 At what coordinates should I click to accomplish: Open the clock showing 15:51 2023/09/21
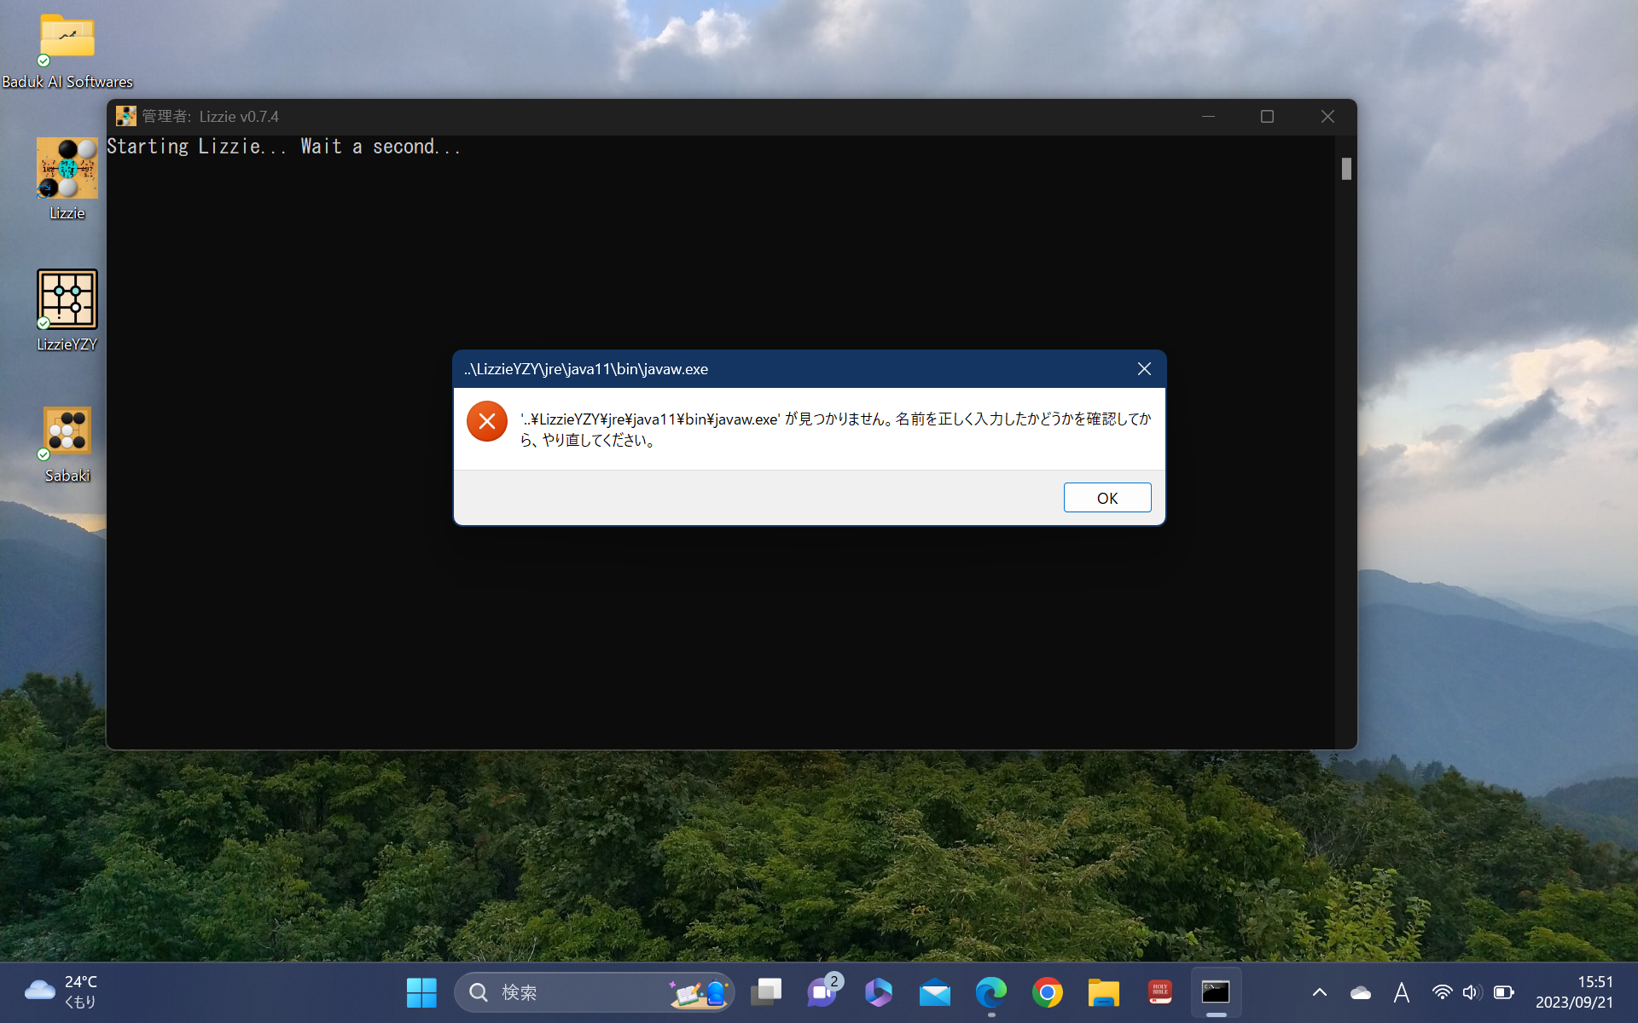(x=1574, y=992)
